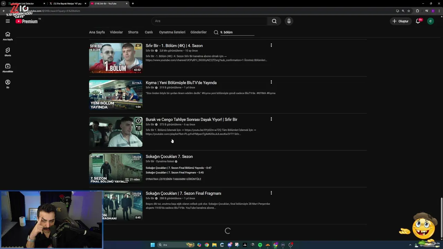This screenshot has height=249, width=443.
Task: Open the YouTube guide hamburger menu
Action: 8,21
